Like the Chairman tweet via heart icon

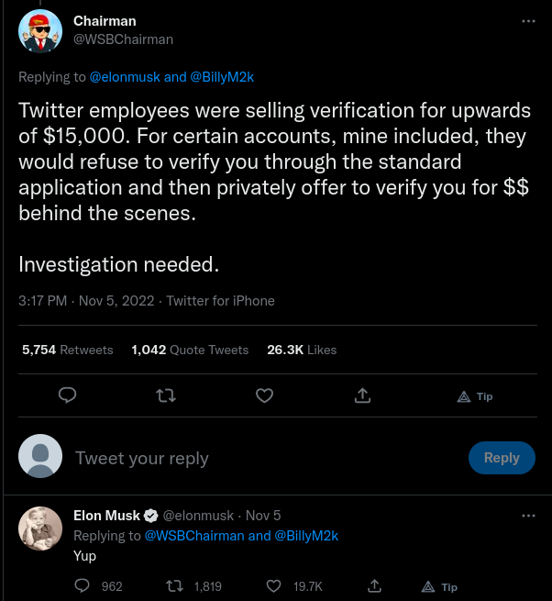(264, 395)
